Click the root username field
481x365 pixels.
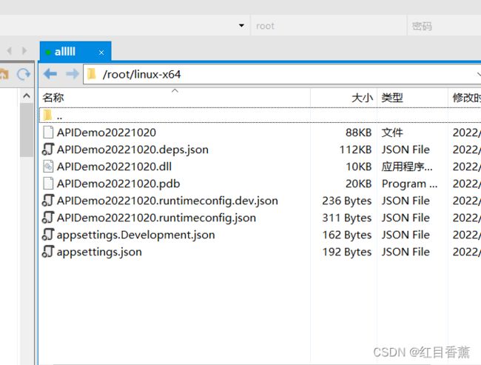(329, 26)
